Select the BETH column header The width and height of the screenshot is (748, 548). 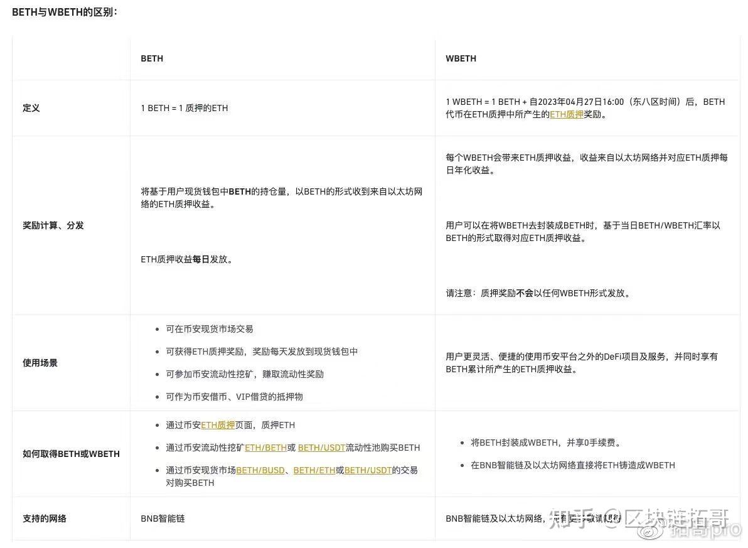click(151, 58)
